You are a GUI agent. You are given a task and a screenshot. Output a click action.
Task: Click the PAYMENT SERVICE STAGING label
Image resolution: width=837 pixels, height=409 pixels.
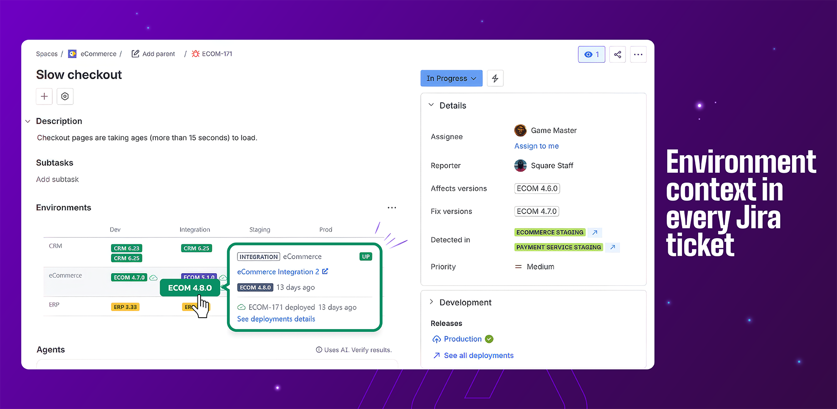point(559,247)
